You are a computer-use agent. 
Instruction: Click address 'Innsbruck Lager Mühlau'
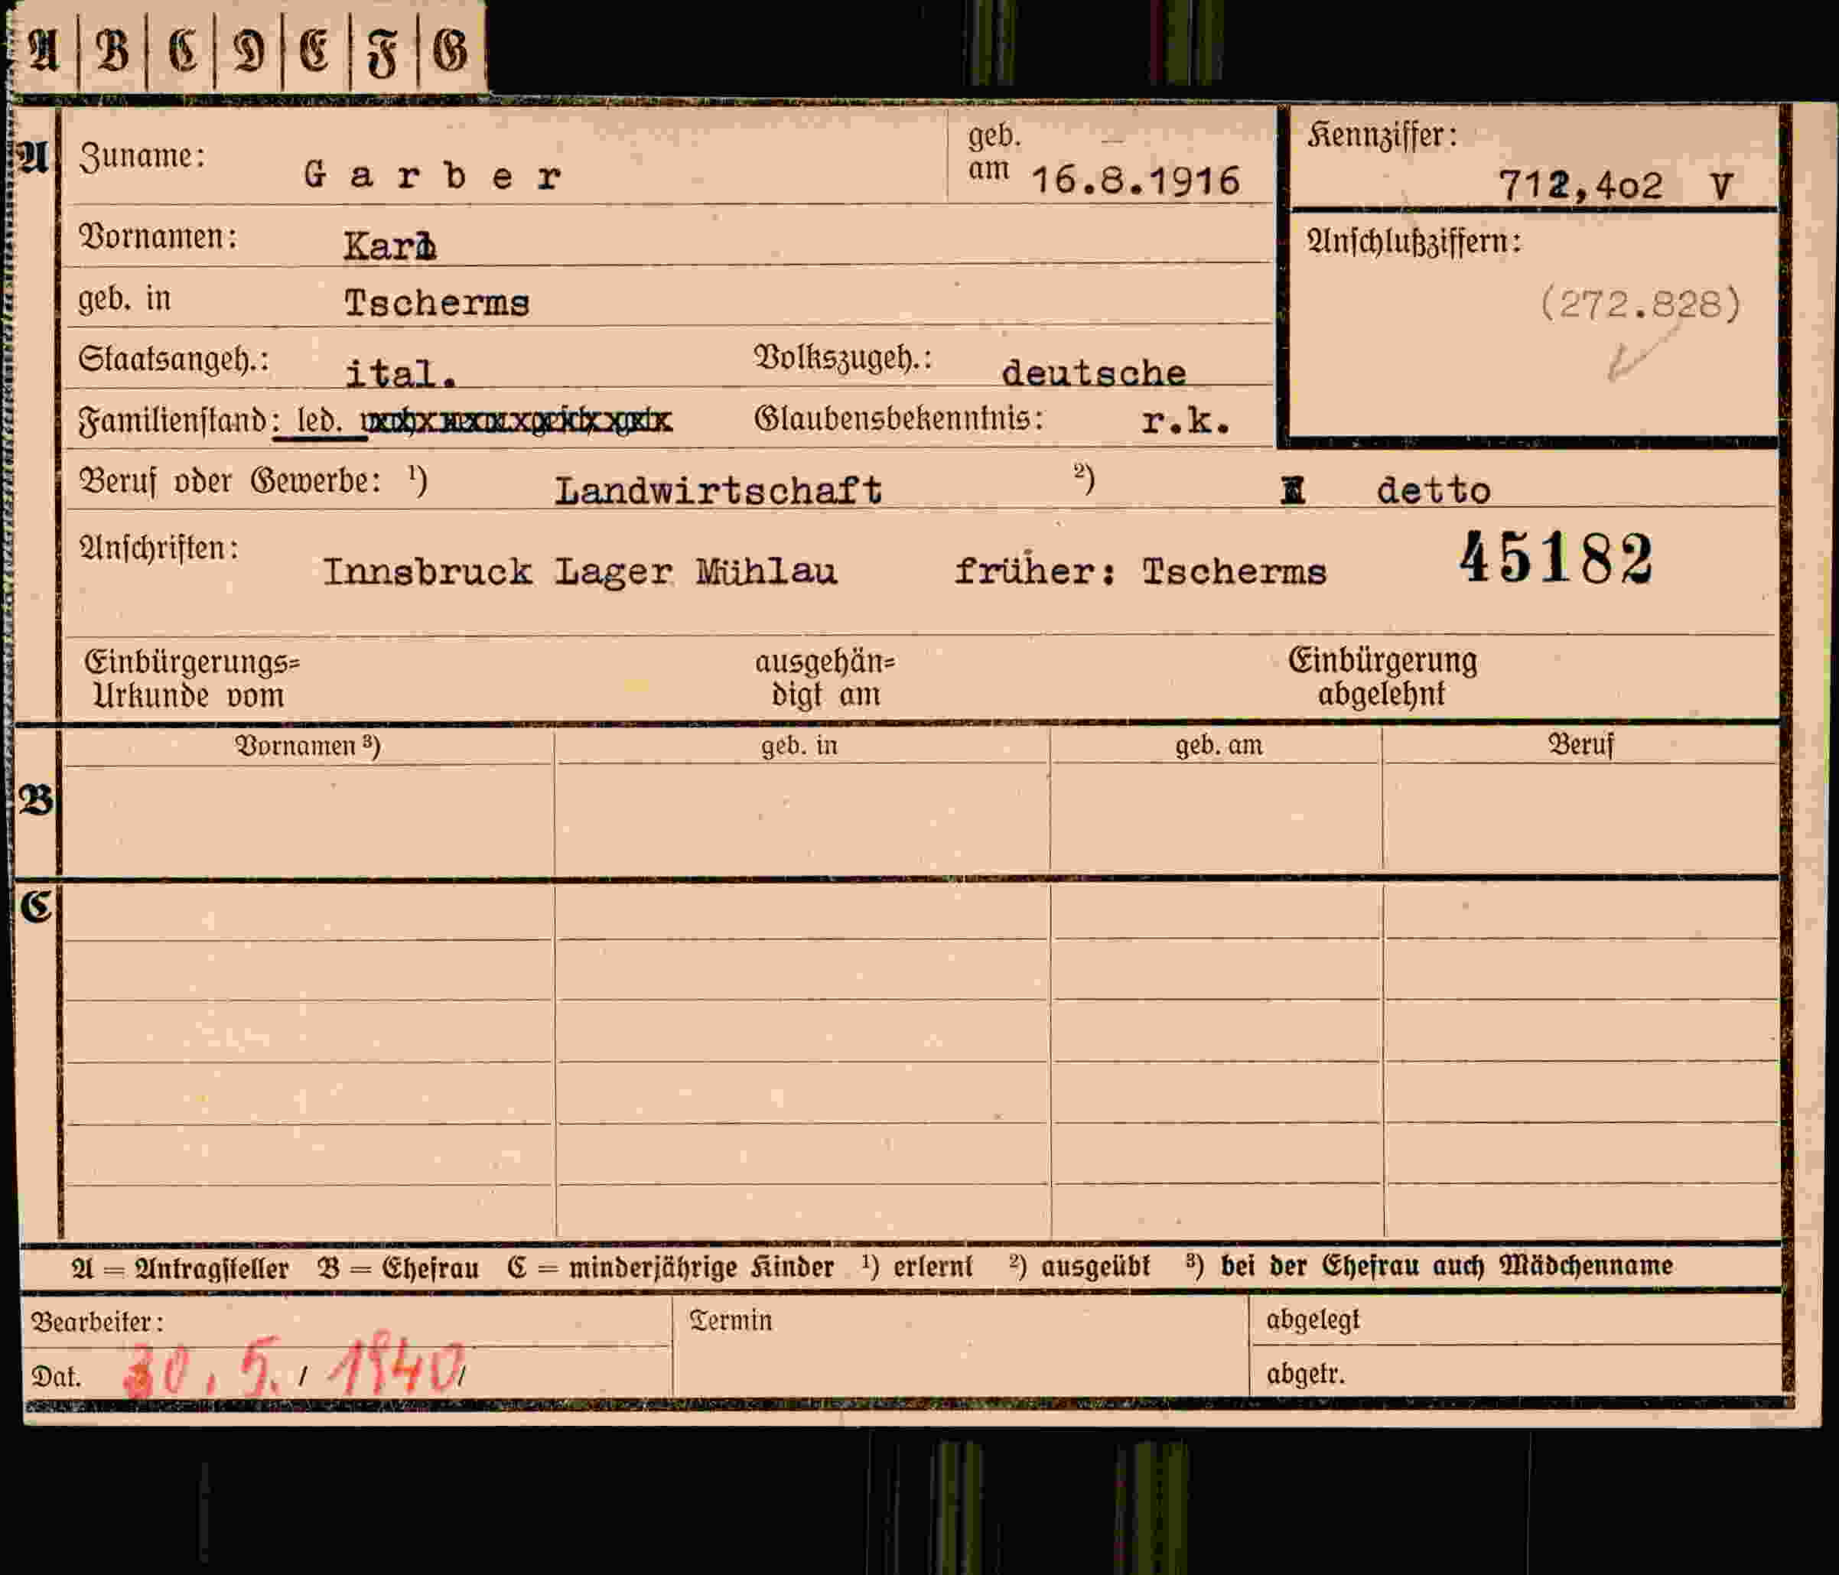pos(580,571)
